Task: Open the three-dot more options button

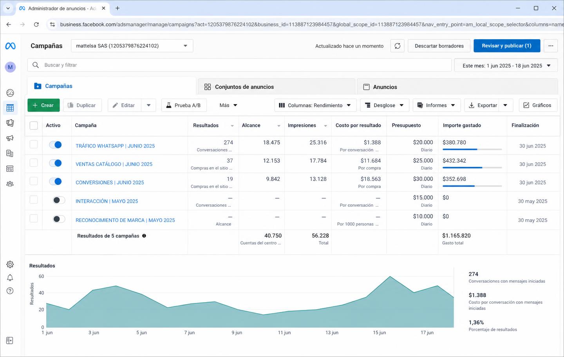Action: pyautogui.click(x=551, y=46)
